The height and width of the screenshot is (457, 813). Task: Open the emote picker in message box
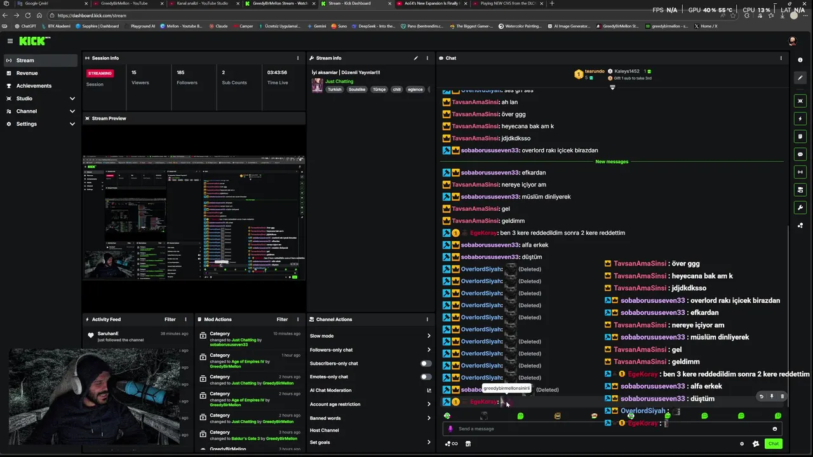pos(774,428)
